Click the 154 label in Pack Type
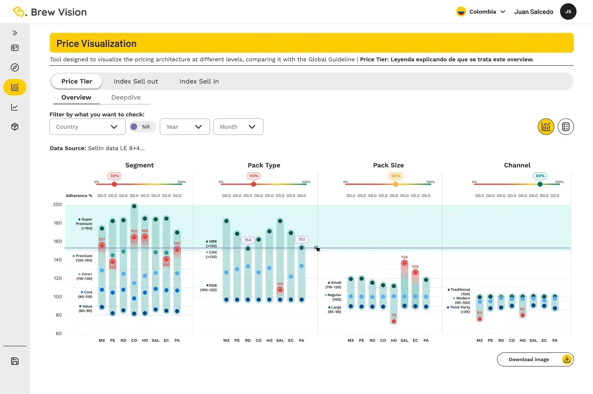Image resolution: width=593 pixels, height=394 pixels. 248,240
